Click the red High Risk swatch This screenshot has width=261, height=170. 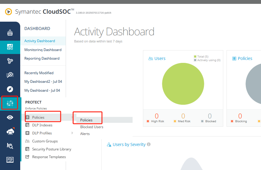coord(148,121)
